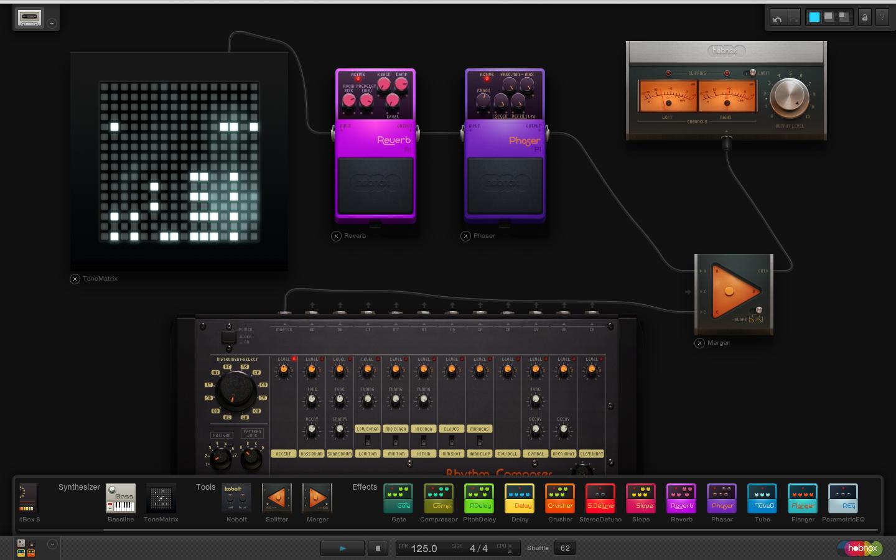The image size is (896, 560).
Task: Pick the ParametricEQ effect icon
Action: click(x=843, y=498)
